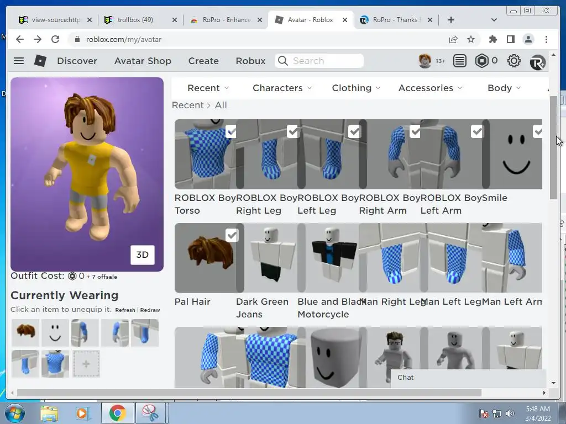This screenshot has width=566, height=424.
Task: Open the Windows Start menu
Action: (x=14, y=413)
